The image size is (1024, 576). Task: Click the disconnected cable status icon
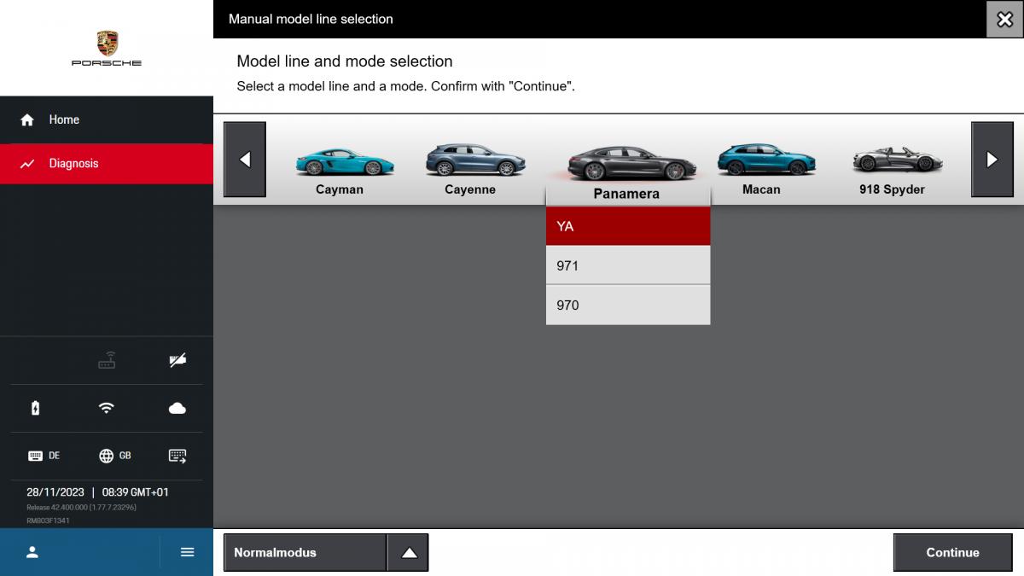pyautogui.click(x=177, y=361)
